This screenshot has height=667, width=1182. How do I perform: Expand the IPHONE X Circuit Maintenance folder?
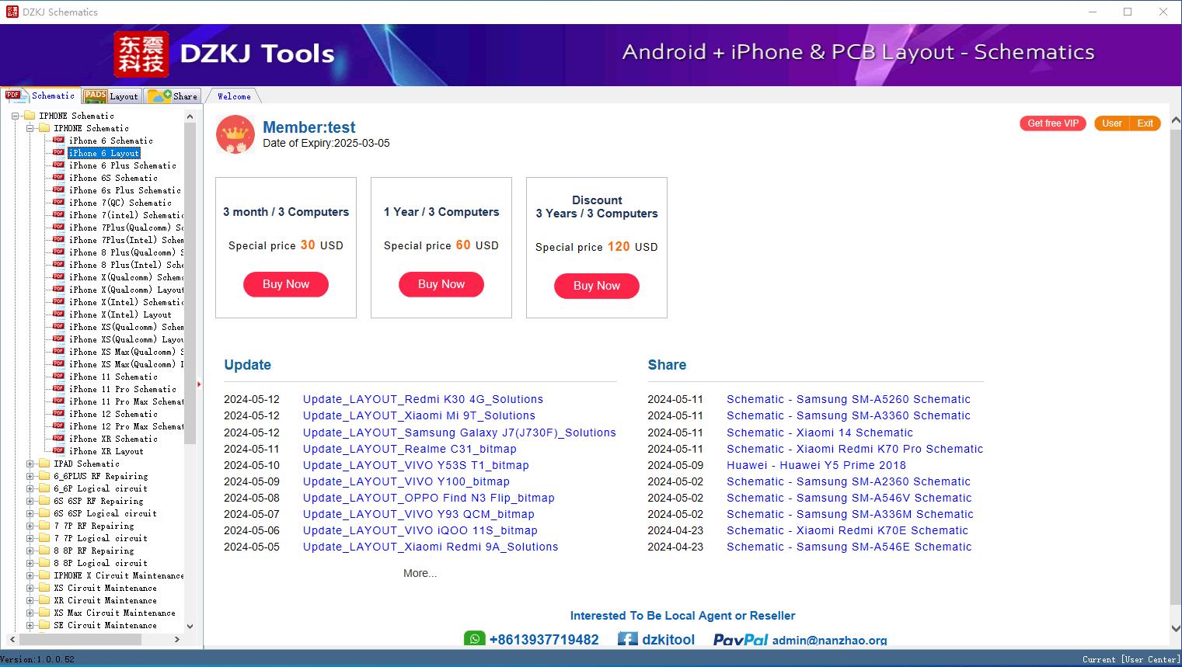click(x=30, y=575)
